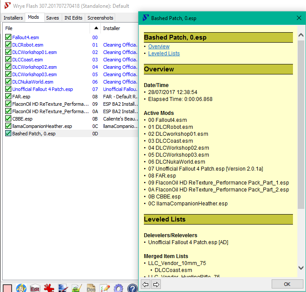
Task: Open Settings gear icon
Action: pos(119,288)
